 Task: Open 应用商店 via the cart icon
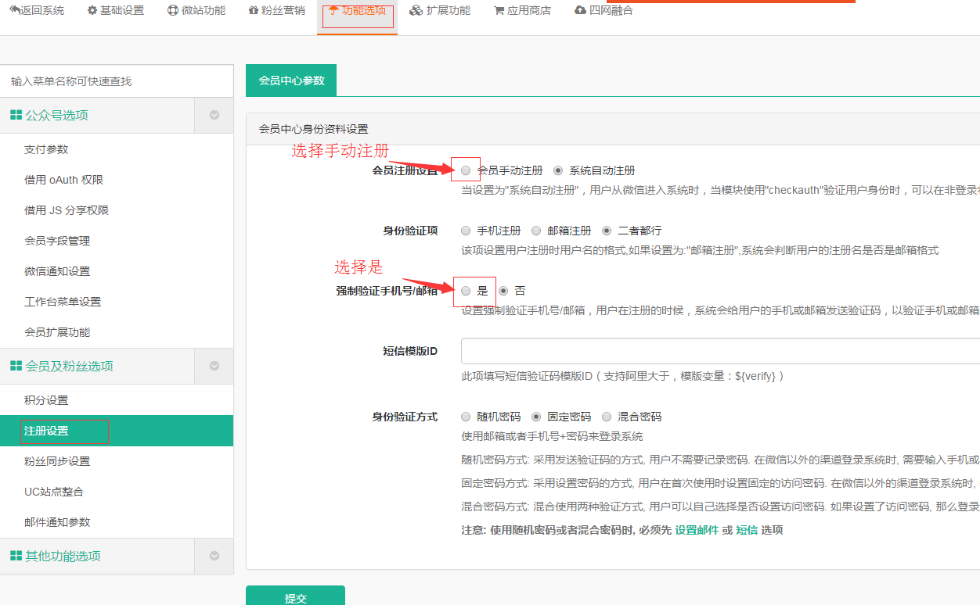click(499, 11)
